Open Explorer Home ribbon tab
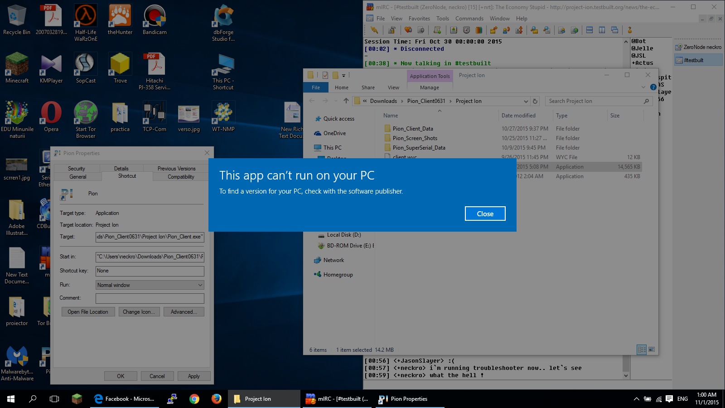The height and width of the screenshot is (408, 725). click(x=342, y=87)
